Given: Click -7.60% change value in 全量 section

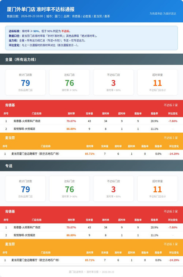Looking at the screenshot, I should 173,121.
